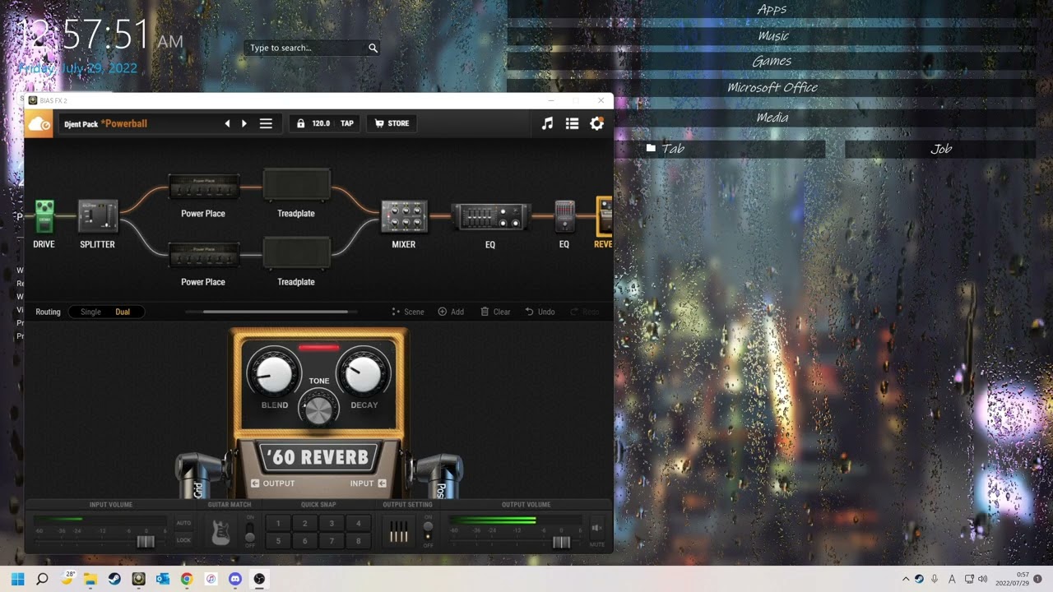
Task: Select the SPLITTER block
Action: click(98, 216)
